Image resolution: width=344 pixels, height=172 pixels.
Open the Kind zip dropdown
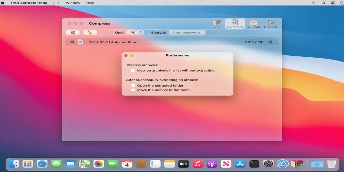pos(135,32)
